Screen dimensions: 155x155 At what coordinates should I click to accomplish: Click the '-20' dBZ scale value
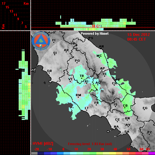36,149
